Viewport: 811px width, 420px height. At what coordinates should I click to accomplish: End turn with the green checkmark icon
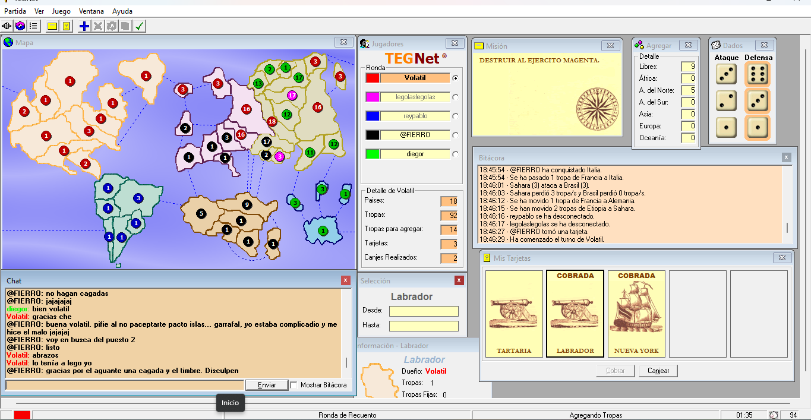140,26
